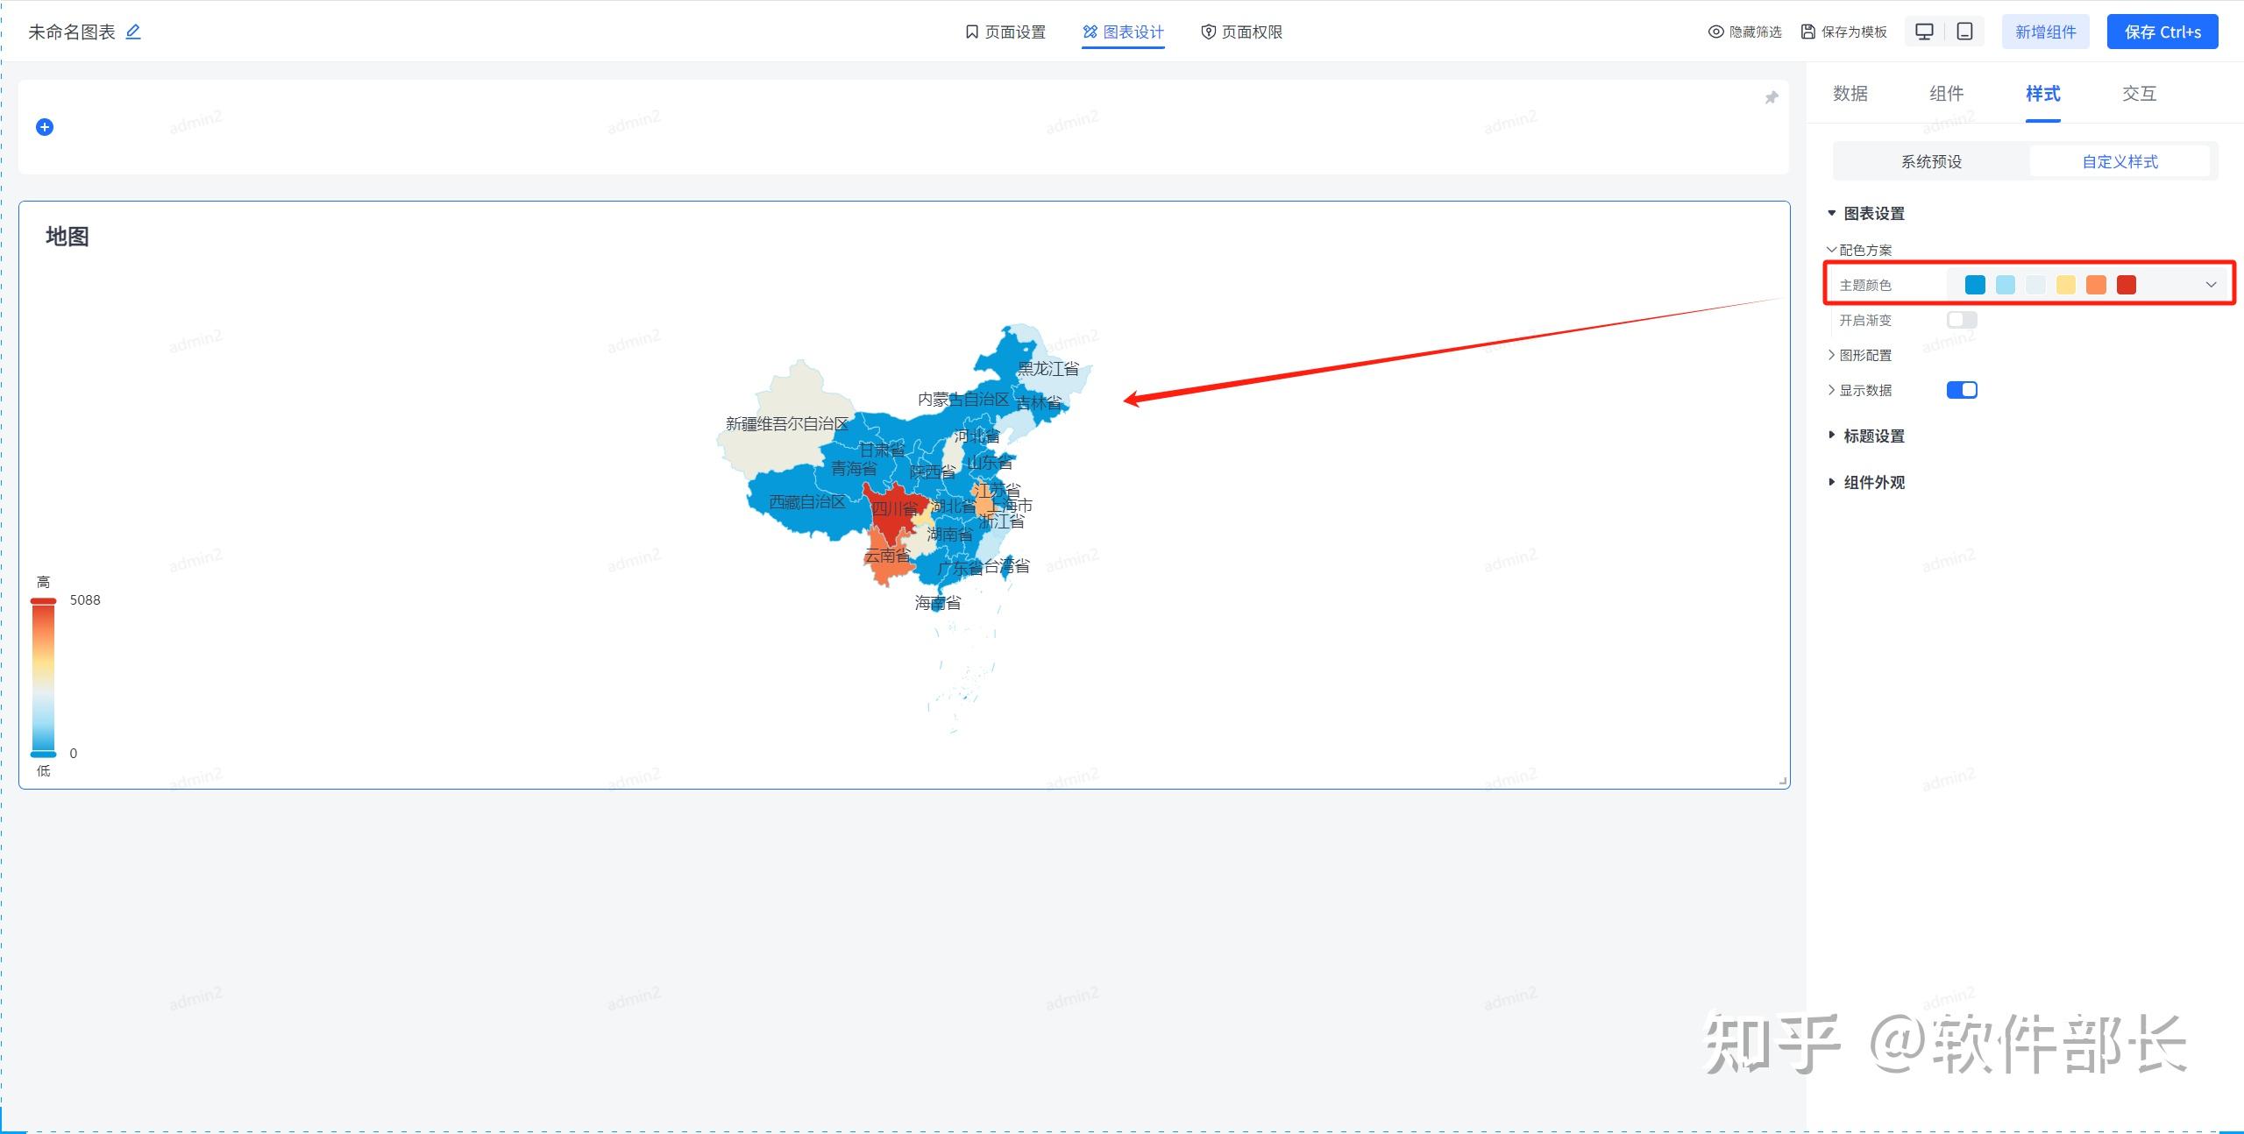Open 页面权限 shield icon tab
The image size is (2244, 1134).
tap(1208, 32)
